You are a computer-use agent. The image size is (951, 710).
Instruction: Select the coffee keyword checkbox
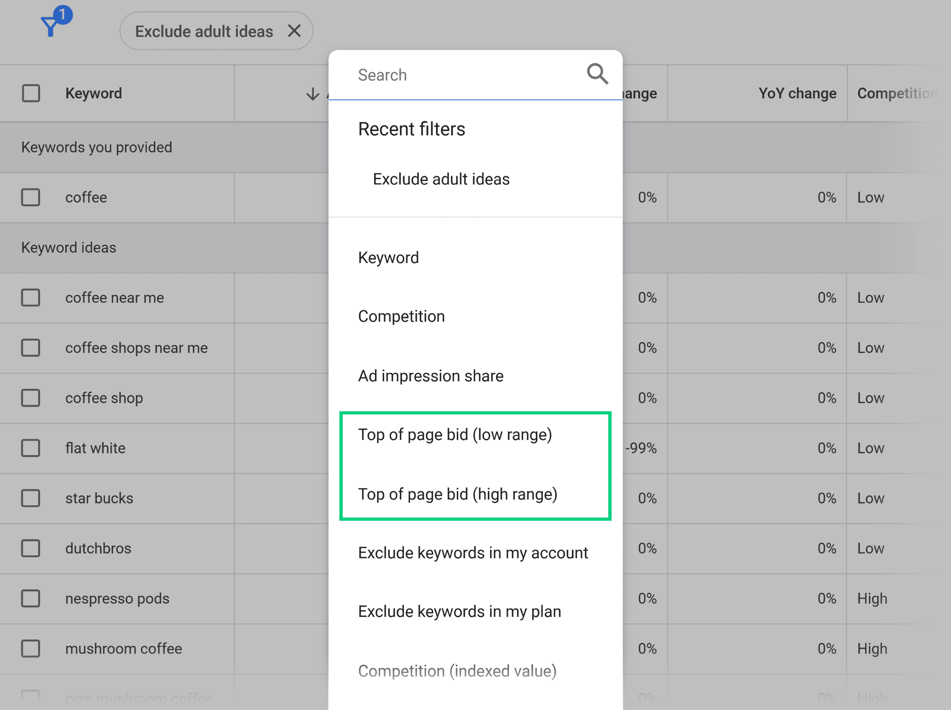[31, 197]
